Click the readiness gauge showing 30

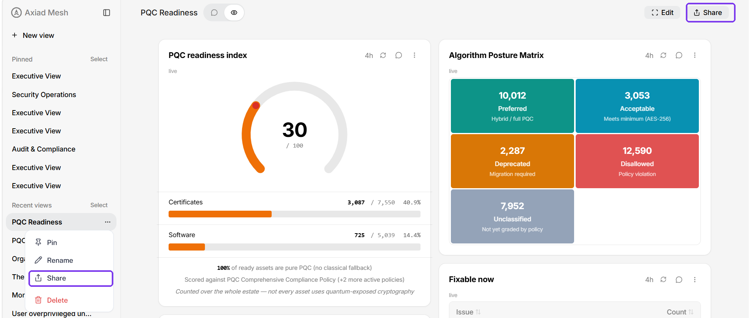click(295, 128)
